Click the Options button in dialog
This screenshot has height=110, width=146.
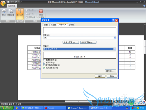point(111,71)
